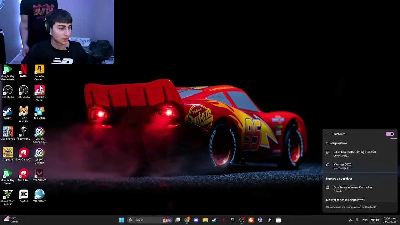400x225 pixels.
Task: Open the TikTok LIVE Studio shortcut
Action: (x=39, y=93)
